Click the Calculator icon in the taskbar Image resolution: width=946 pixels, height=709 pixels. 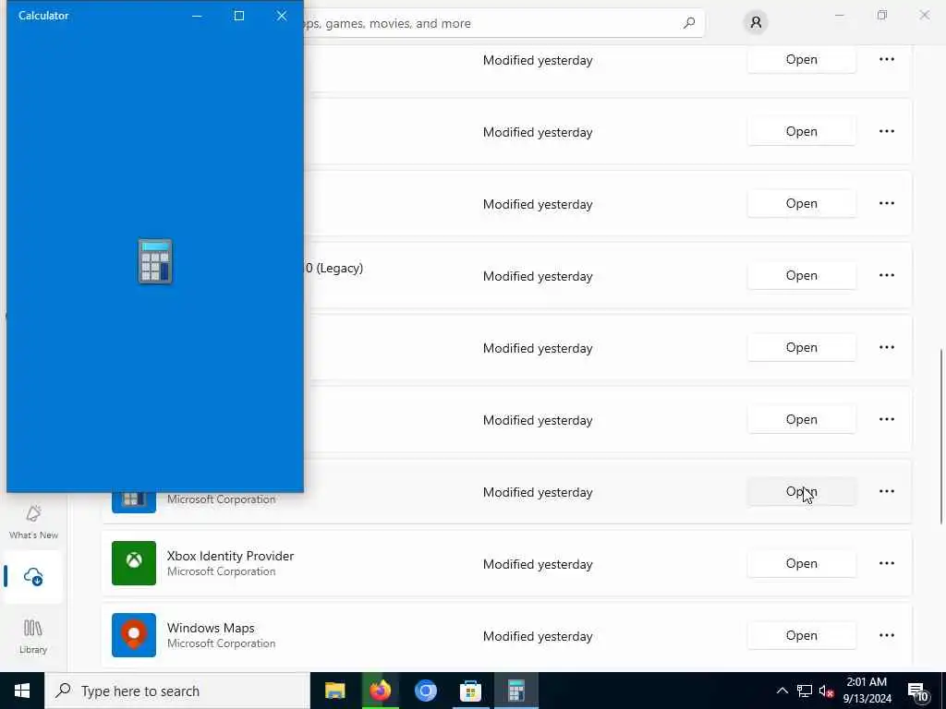(515, 691)
